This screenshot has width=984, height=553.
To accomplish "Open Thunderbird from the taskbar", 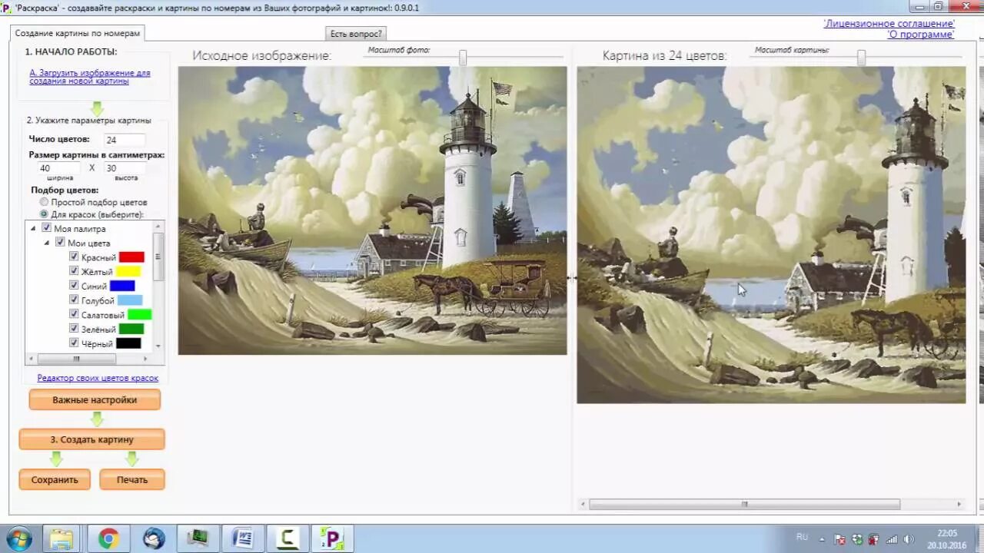I will point(153,538).
